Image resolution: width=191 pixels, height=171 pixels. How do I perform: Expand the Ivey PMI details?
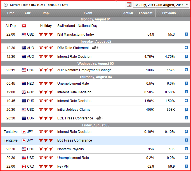tap(186, 166)
